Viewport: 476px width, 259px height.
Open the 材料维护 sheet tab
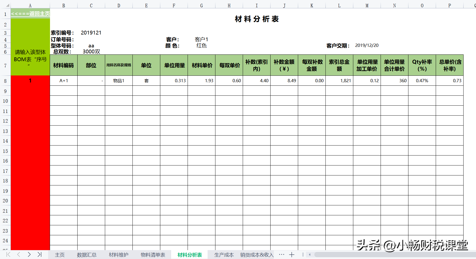click(x=119, y=255)
